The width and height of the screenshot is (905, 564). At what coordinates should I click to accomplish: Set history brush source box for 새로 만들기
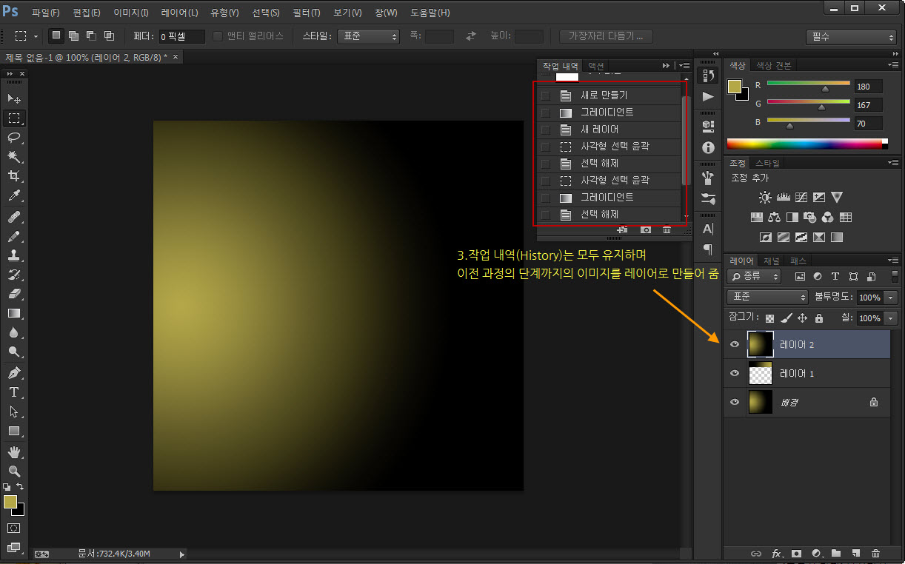(546, 95)
